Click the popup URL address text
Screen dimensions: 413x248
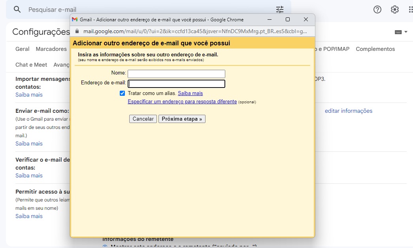(195, 31)
